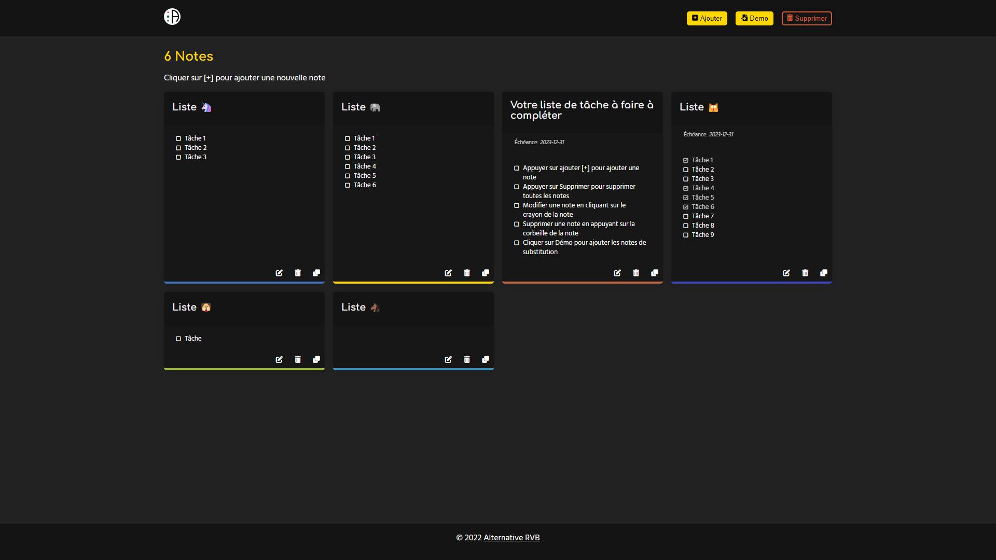This screenshot has height=560, width=996.
Task: Check Tâche 2 in cat list
Action: (x=686, y=170)
